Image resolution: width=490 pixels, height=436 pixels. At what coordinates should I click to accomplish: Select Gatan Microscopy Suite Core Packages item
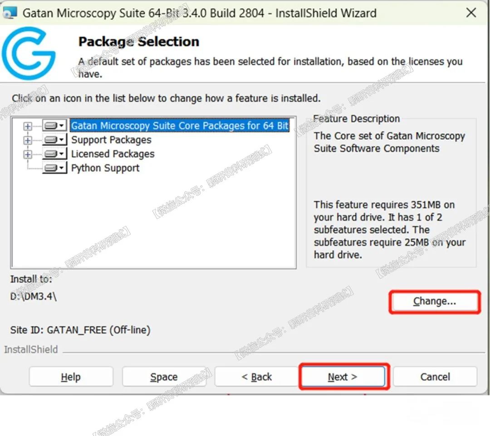[180, 126]
